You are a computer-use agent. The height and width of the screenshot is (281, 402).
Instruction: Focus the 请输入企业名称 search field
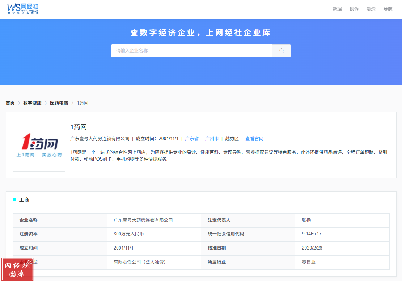192,51
